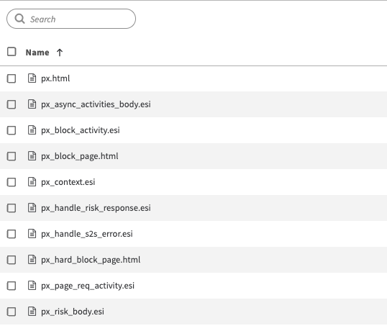Screen dimensions: 387x331
Task: Click the file icon beside px_page_req_activity.esi
Action: click(32, 286)
